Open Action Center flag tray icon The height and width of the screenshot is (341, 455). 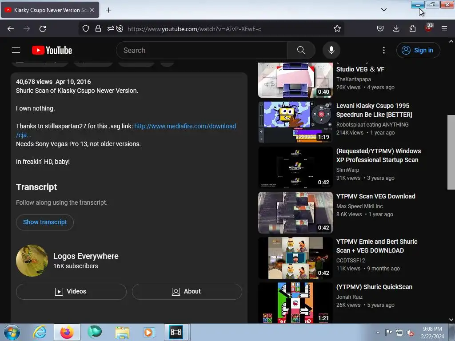click(x=388, y=333)
